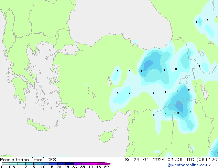Click the legend swatch between 0.1 and 0.5

(x=6, y=164)
